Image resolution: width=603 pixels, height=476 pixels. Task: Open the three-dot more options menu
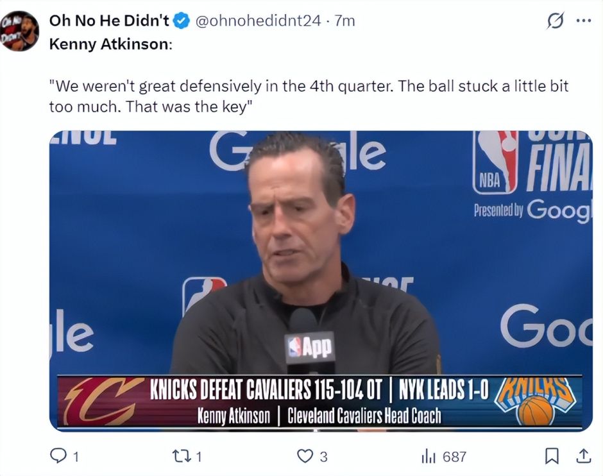pos(583,21)
